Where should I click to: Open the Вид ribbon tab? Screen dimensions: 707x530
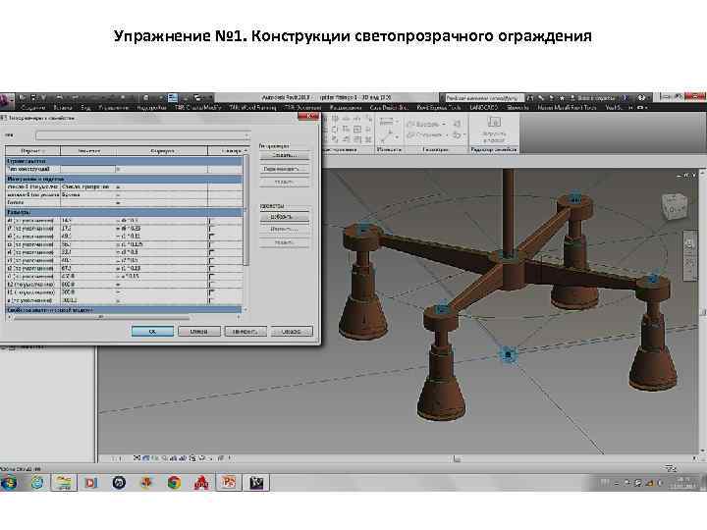click(85, 108)
